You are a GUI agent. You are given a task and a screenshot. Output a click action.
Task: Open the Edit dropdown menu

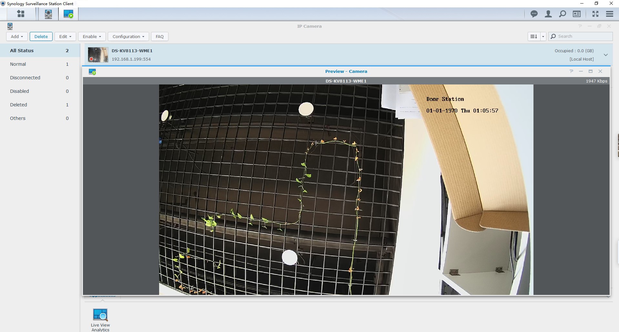[65, 36]
